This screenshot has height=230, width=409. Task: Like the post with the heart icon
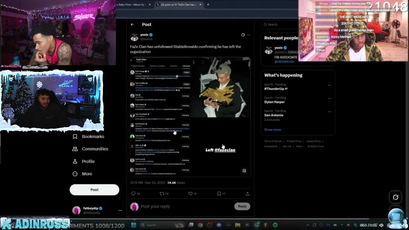point(190,194)
